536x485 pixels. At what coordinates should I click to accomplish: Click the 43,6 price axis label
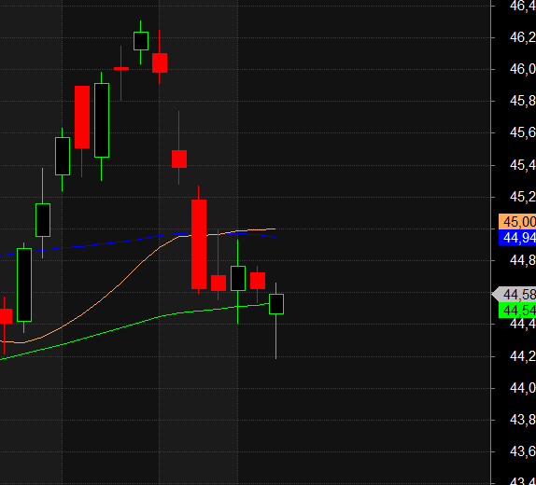(522, 451)
